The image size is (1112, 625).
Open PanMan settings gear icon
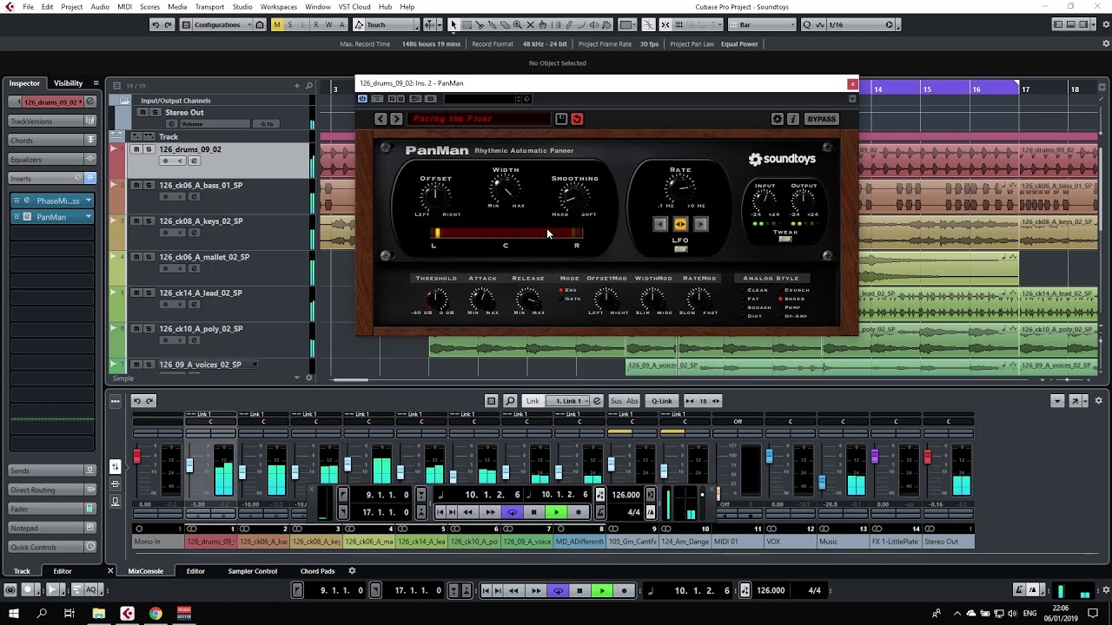(x=778, y=119)
